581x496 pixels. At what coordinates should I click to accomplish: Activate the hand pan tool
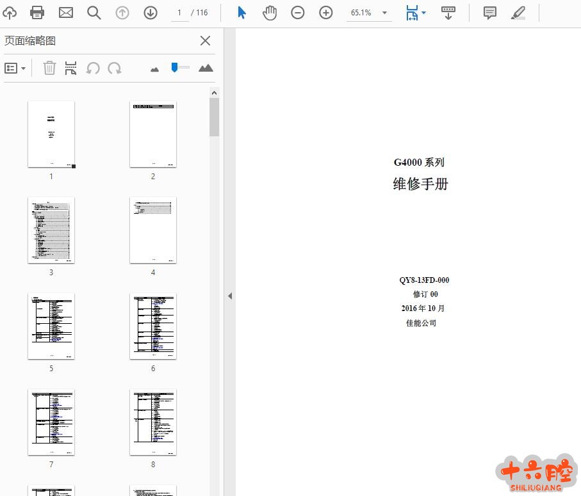pos(270,13)
